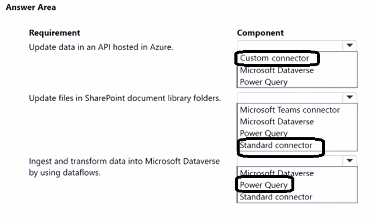This screenshot has height=221, width=374.
Task: Pick Standard connector in third component list
Action: 276,197
